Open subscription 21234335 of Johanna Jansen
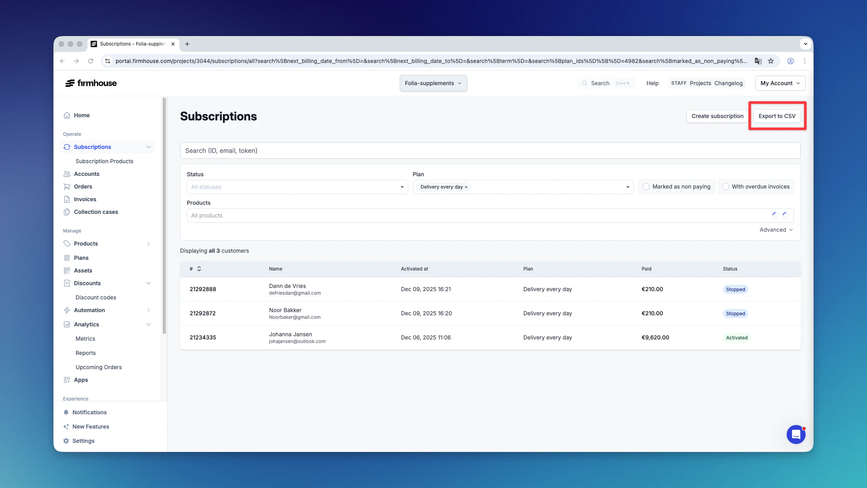This screenshot has width=867, height=488. point(203,337)
